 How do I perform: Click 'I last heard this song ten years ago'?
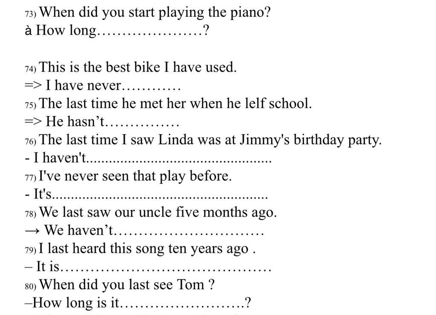coord(147,249)
